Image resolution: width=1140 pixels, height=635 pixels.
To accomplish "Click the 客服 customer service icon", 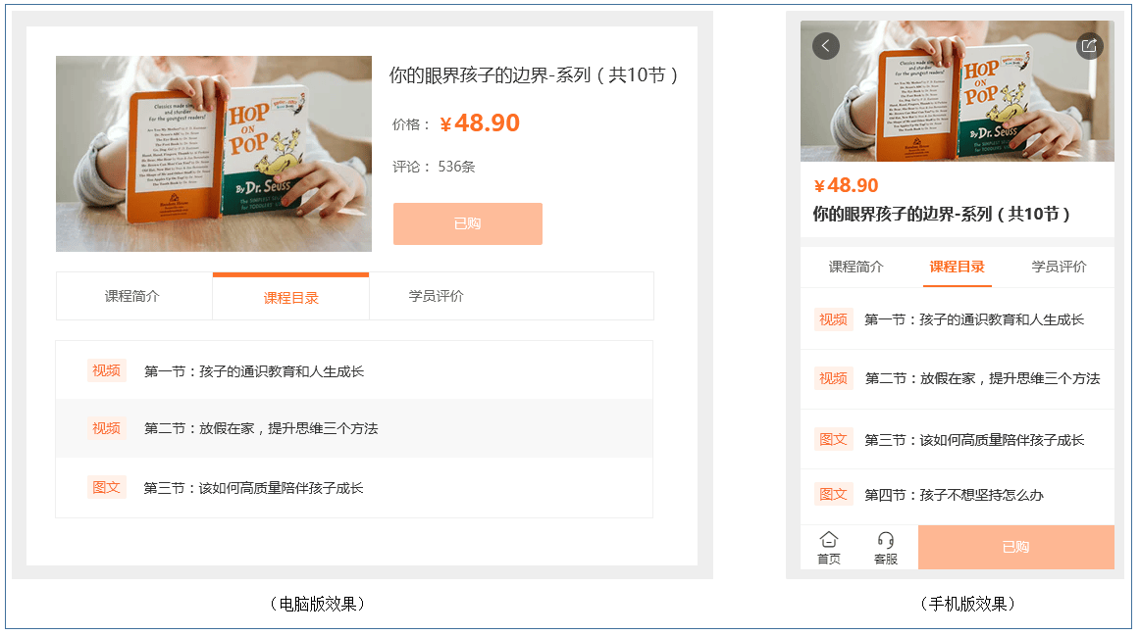I will click(x=886, y=545).
